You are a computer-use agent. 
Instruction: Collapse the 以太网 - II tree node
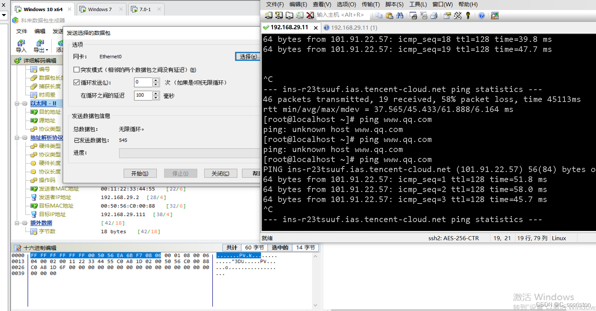click(17, 103)
